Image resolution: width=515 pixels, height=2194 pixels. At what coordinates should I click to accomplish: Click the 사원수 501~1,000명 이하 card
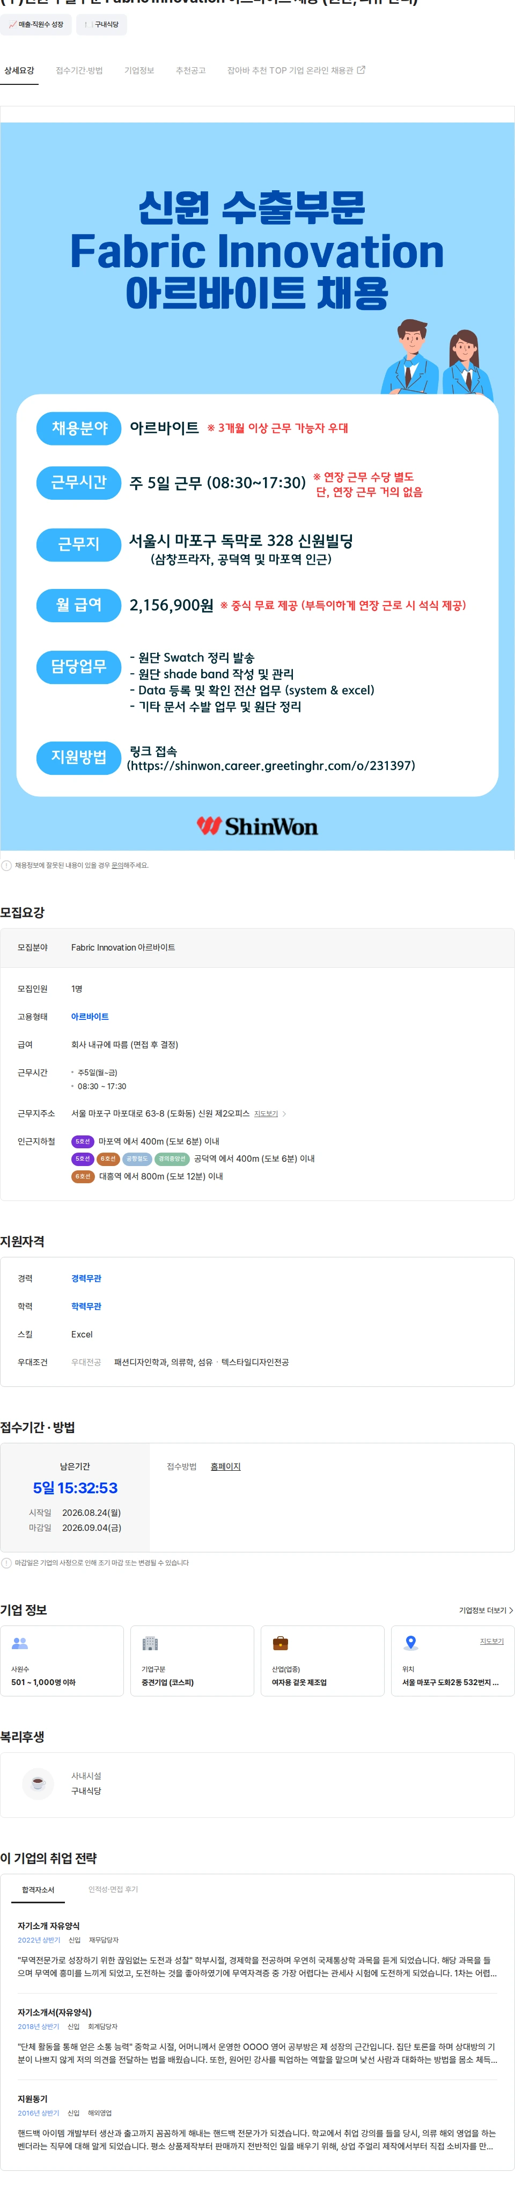[x=62, y=1661]
